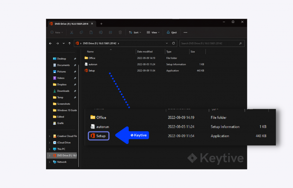Navigate back using the back arrow
The height and width of the screenshot is (188, 293).
coord(51,43)
